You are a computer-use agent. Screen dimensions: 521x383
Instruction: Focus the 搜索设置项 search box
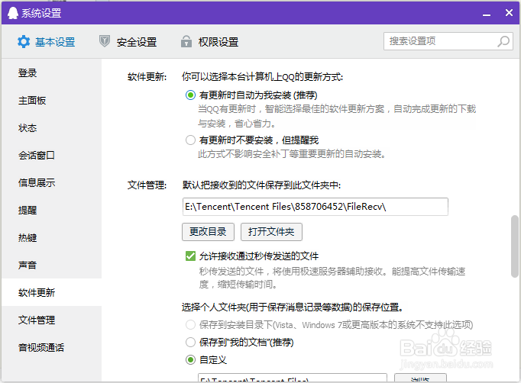tap(448, 41)
